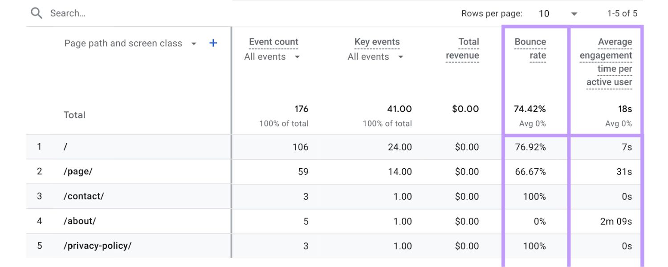Viewport: 668px width, 267px height.
Task: Click the Event count column header
Action: point(273,41)
